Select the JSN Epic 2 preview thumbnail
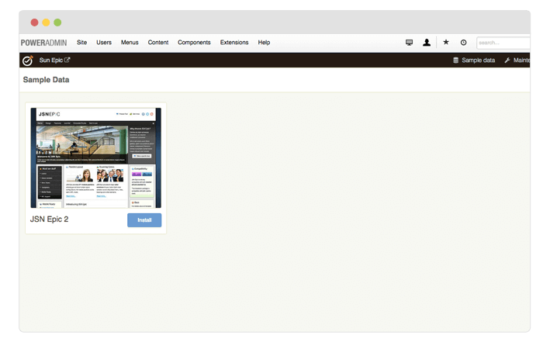This screenshot has width=543, height=349. (x=95, y=158)
